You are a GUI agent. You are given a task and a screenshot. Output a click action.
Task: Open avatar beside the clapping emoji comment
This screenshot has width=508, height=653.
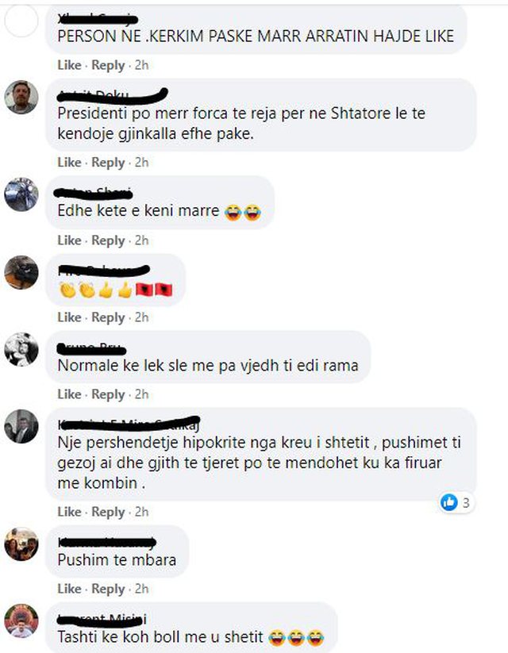pyautogui.click(x=21, y=272)
